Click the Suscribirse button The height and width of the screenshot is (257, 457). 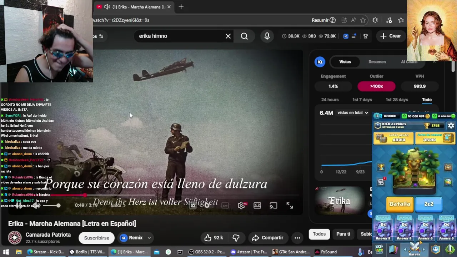(96, 238)
